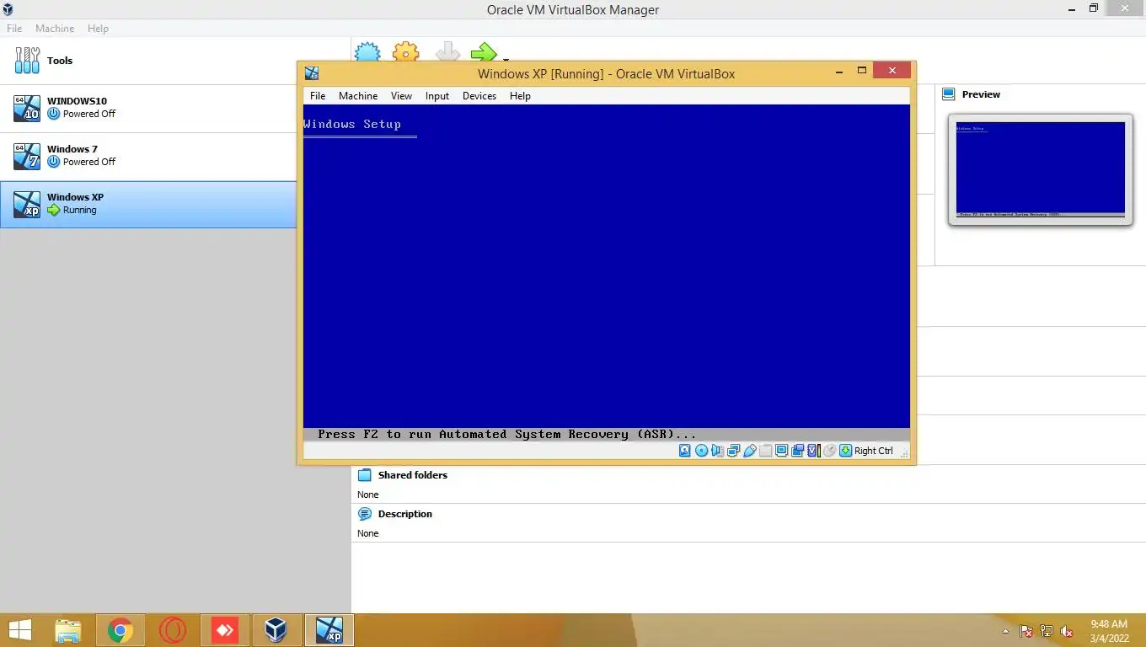Click the USB devices status icon
Viewport: 1146px width, 647px height.
749,451
